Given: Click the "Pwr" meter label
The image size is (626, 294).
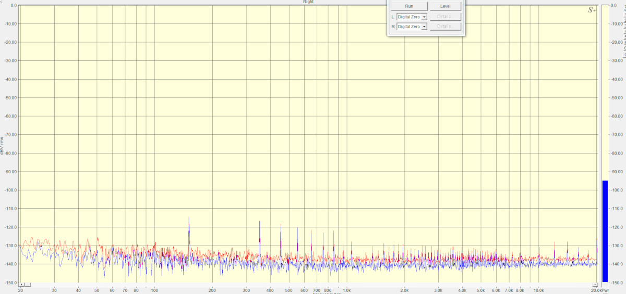Looking at the screenshot, I should click(605, 290).
